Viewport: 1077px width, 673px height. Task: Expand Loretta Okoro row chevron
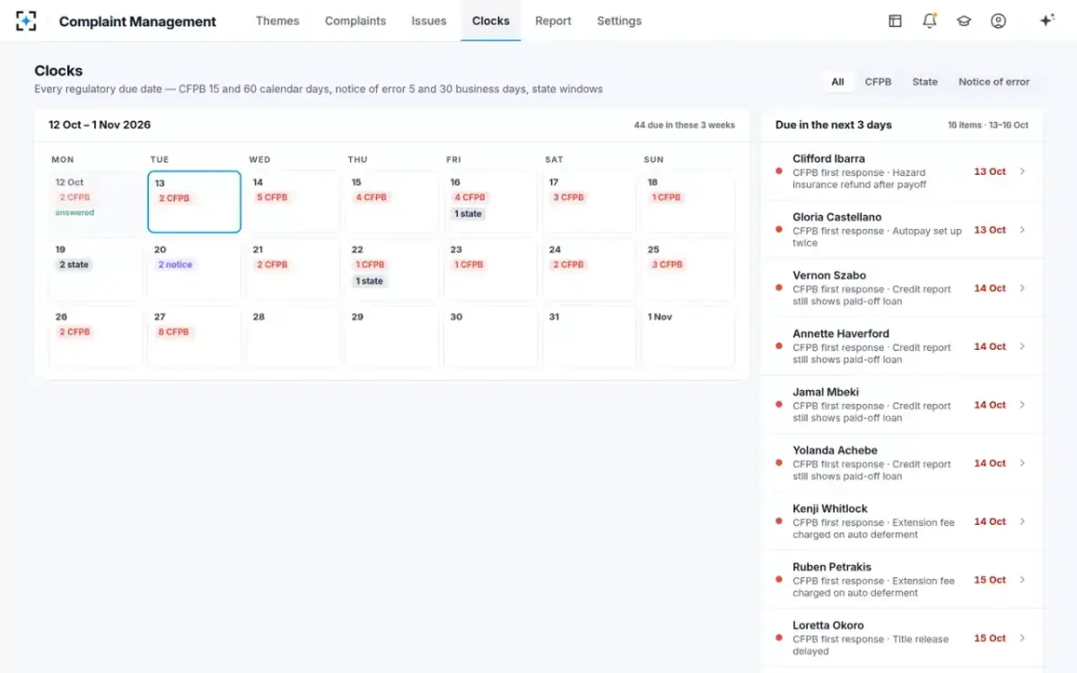point(1022,638)
